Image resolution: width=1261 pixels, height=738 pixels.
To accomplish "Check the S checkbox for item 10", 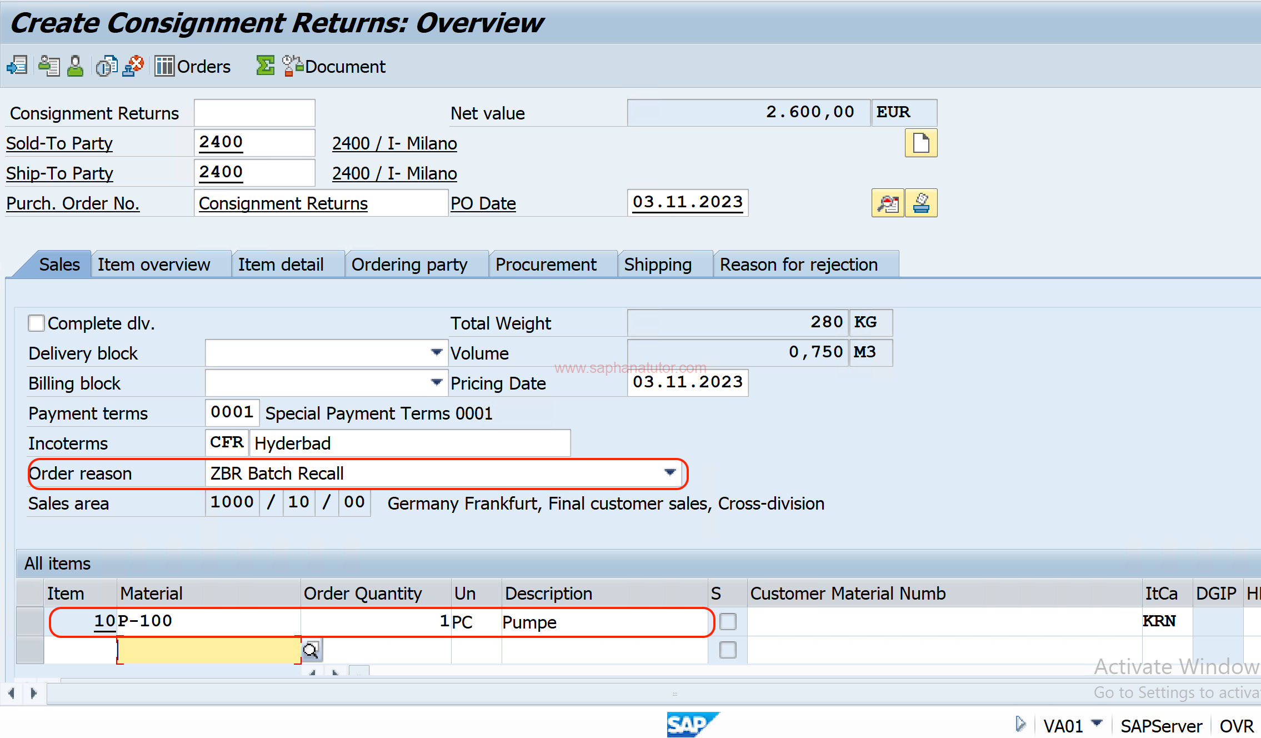I will click(x=727, y=621).
